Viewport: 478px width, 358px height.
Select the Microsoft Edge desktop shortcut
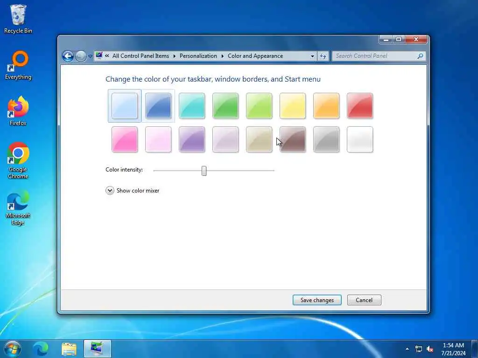click(18, 207)
